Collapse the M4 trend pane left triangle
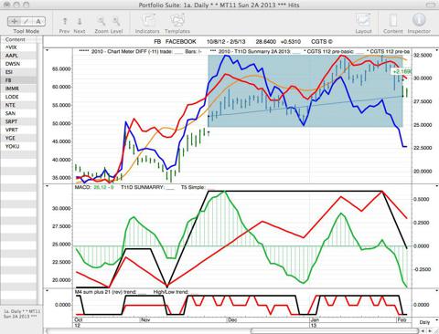The image size is (439, 334). (x=47, y=291)
